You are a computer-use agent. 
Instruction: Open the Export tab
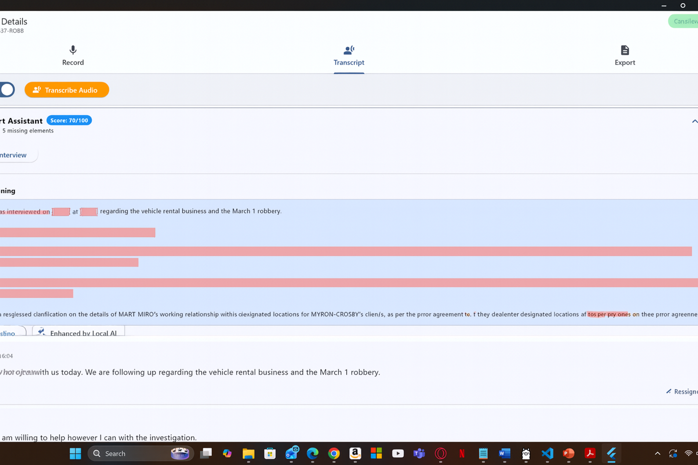(x=624, y=55)
